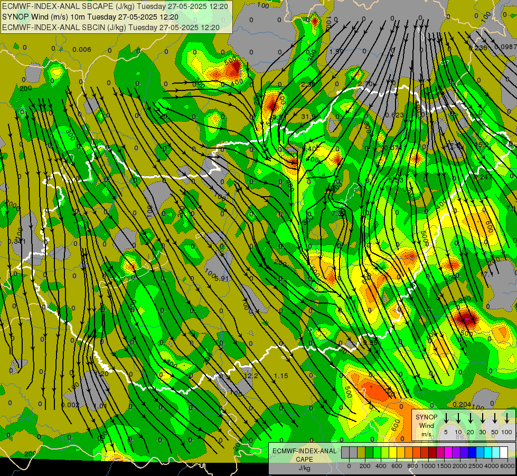Click the 10 m/s wind arrow in legend
Screen dimensions: 517x476
pos(458,418)
